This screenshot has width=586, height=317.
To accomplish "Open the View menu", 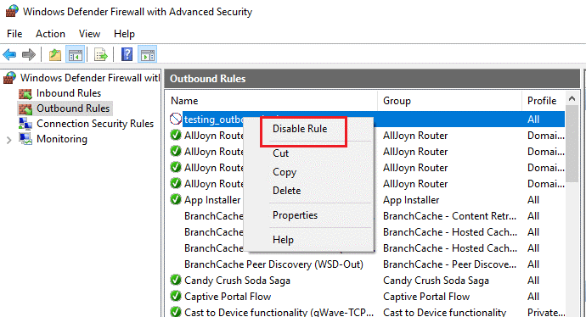I will tap(89, 34).
